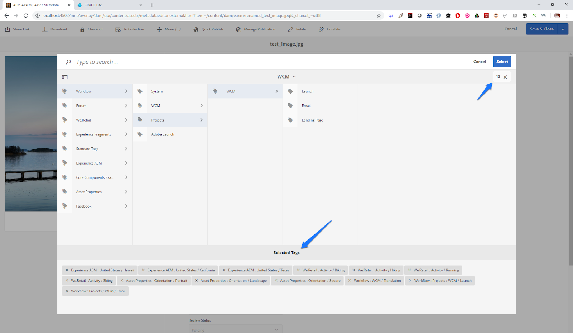Viewport: 573px width, 333px height.
Task: Remove the Workflow : WCM / Translation tag
Action: (x=350, y=280)
